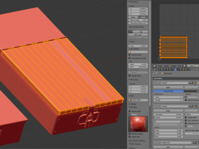Enable Hidden Wire checkbox

coord(130,137)
